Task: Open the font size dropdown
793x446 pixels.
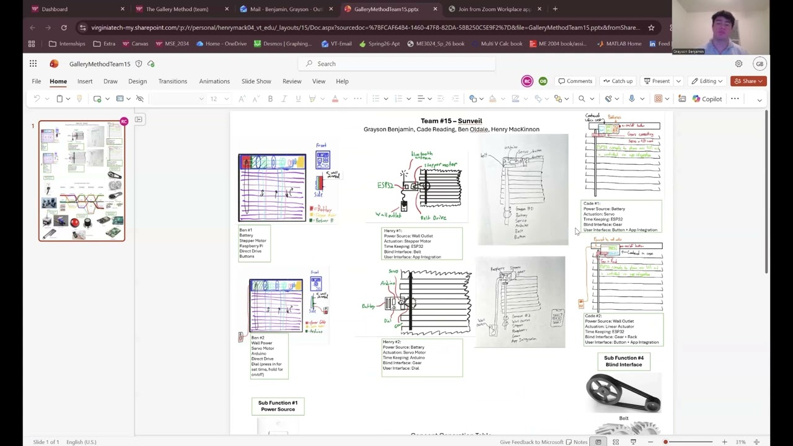Action: 226,99
